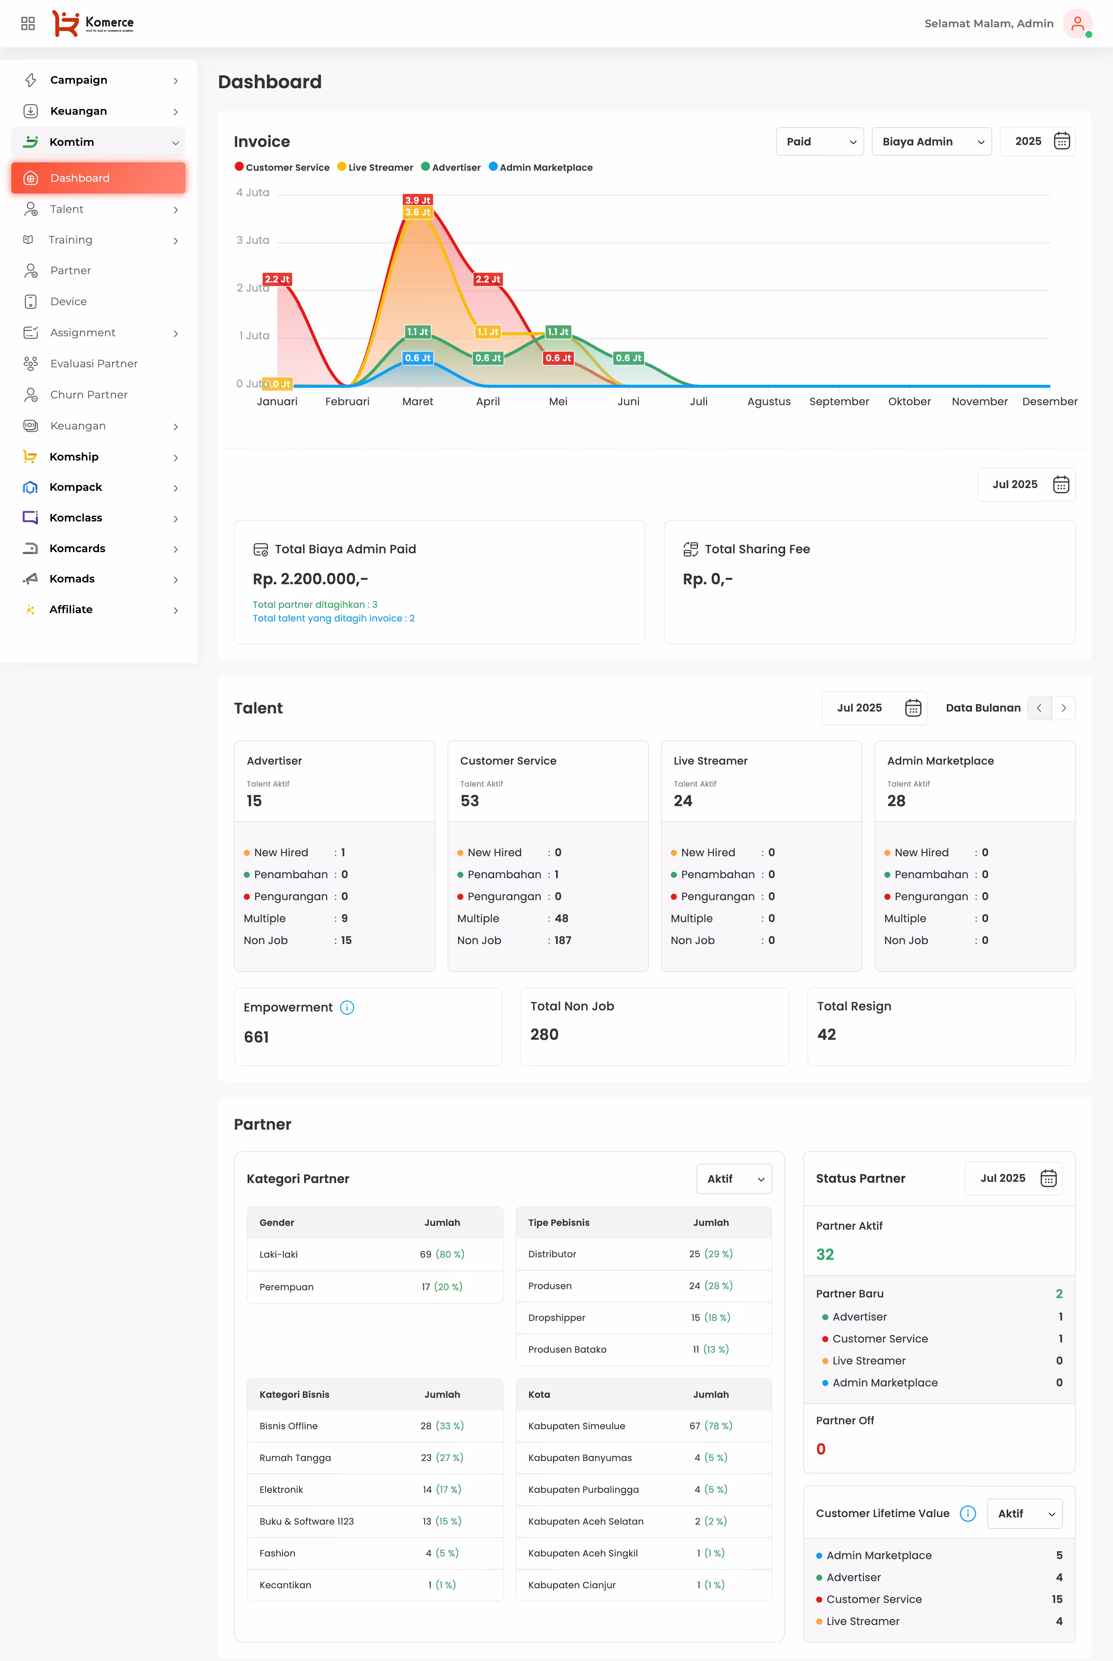Viewport: 1113px width, 1661px height.
Task: Open the Paid status dropdown
Action: pyautogui.click(x=819, y=141)
